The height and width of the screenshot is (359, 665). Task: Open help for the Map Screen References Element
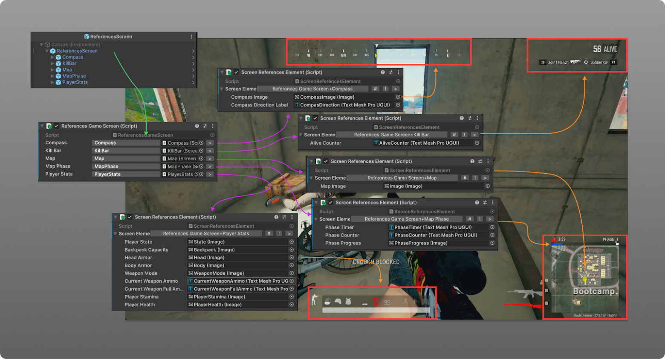(472, 161)
